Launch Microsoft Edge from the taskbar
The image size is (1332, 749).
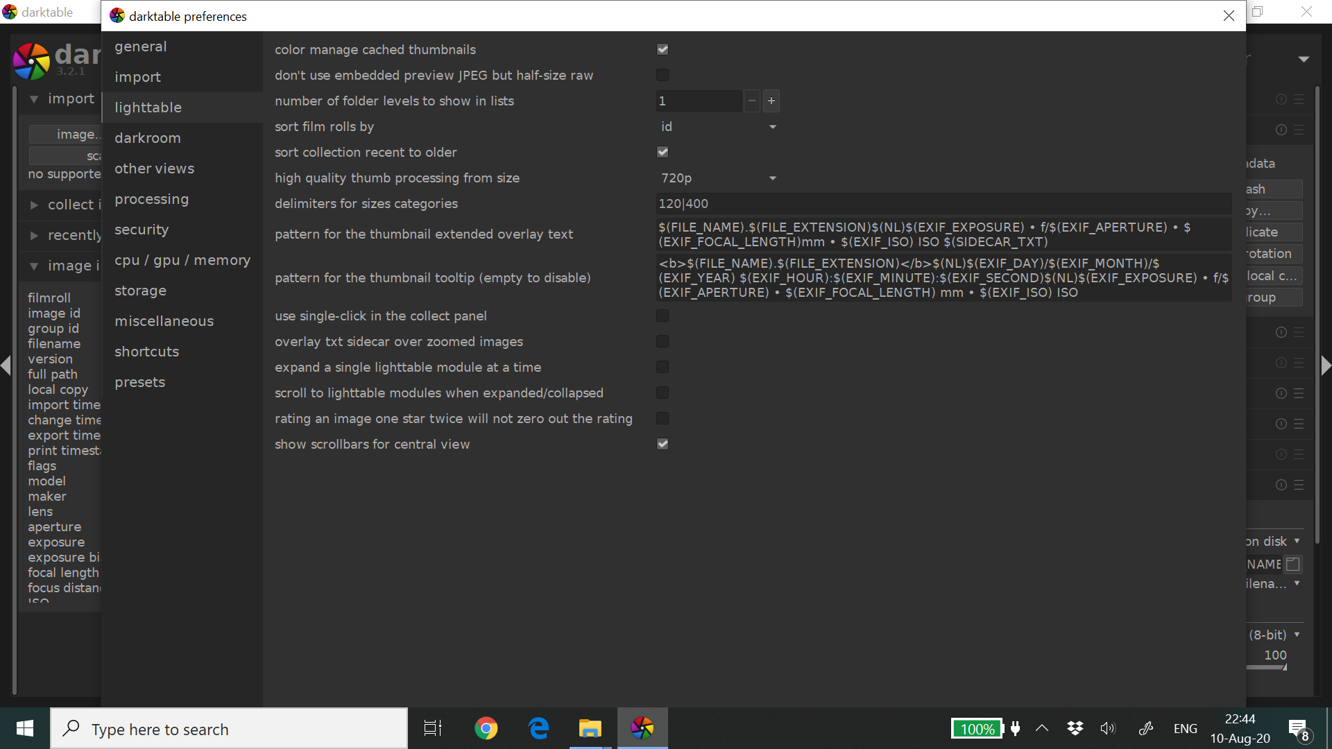coord(538,728)
